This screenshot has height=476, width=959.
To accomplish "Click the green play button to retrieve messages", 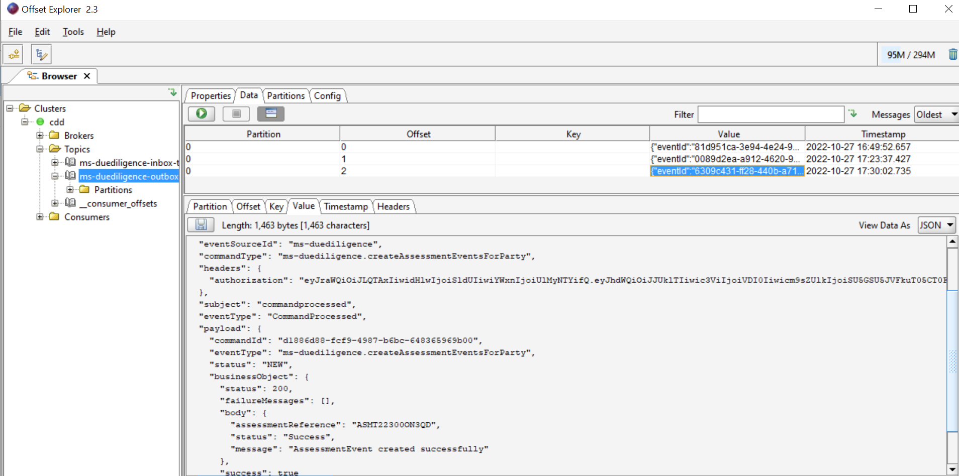I will pos(202,114).
